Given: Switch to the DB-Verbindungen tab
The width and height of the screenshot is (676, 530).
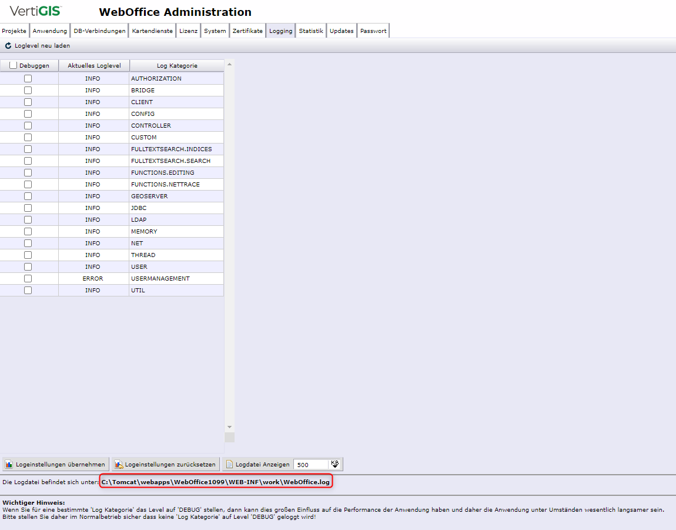Looking at the screenshot, I should (99, 31).
